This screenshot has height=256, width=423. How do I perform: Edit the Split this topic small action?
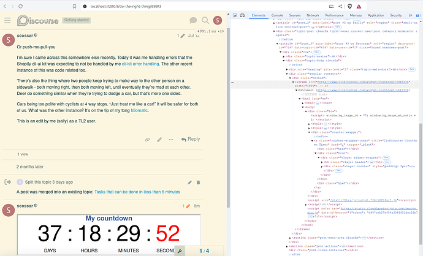click(x=189, y=183)
